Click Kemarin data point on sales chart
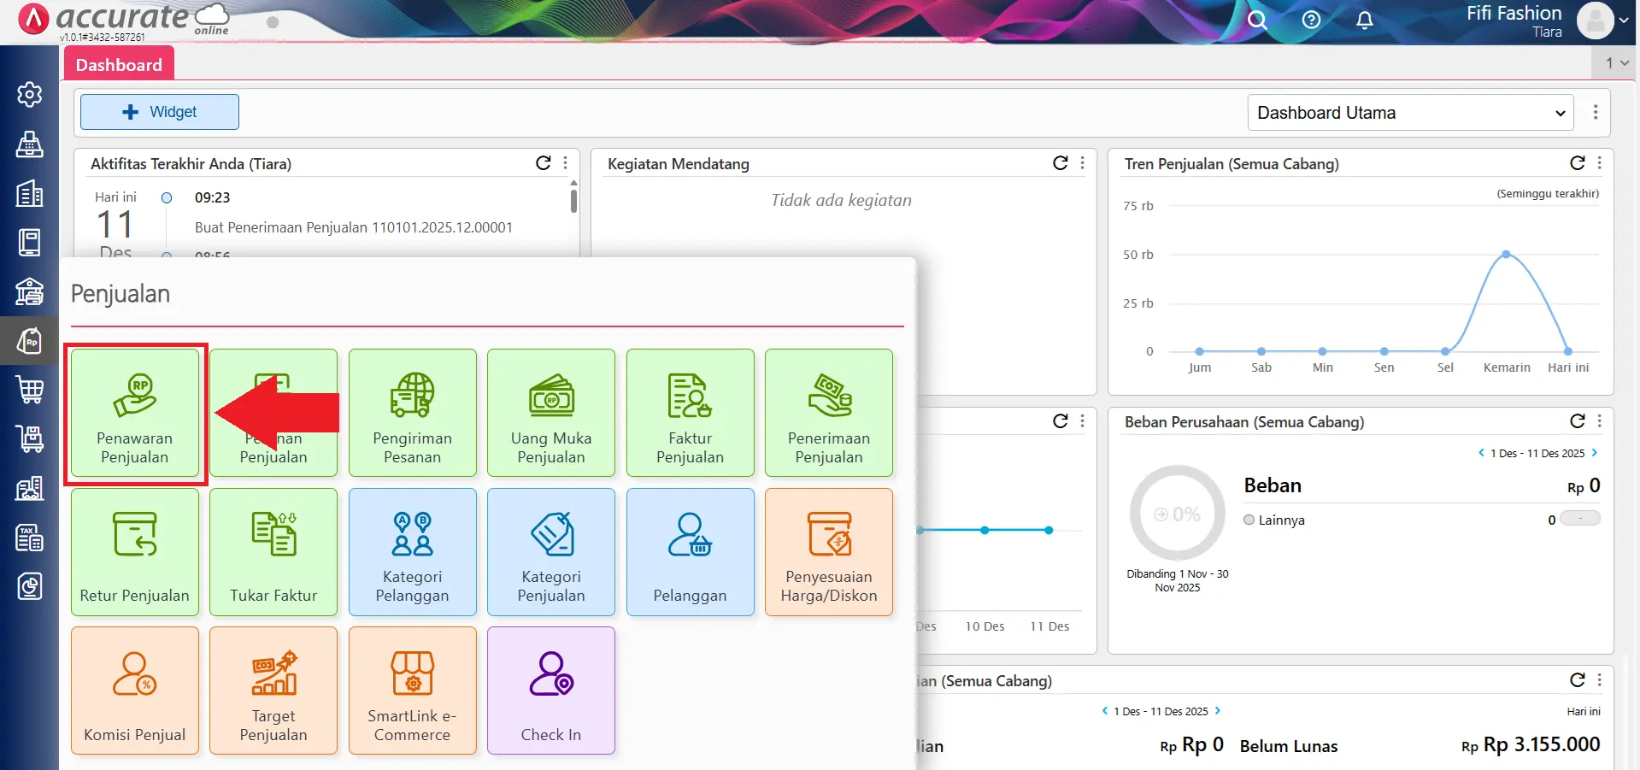 pos(1506,254)
